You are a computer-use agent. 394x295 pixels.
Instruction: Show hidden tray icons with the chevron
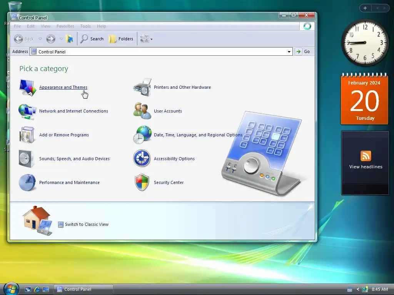point(358,290)
